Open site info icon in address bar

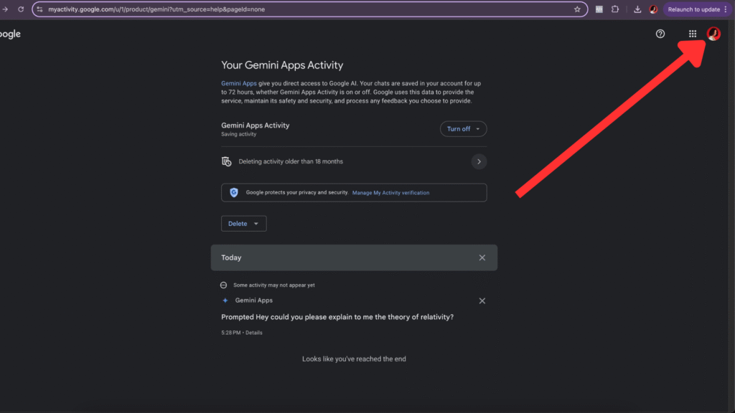point(40,9)
